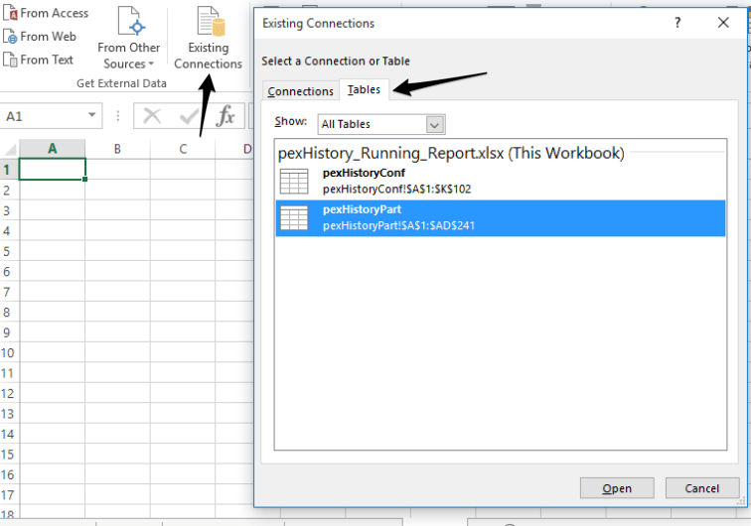The width and height of the screenshot is (751, 526).
Task: Switch to the Connections tab
Action: [x=300, y=91]
